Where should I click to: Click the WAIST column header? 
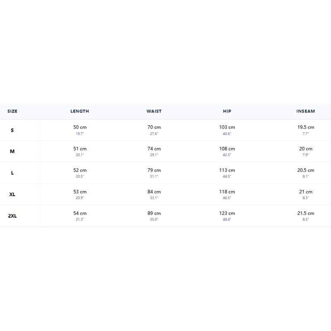pyautogui.click(x=154, y=111)
